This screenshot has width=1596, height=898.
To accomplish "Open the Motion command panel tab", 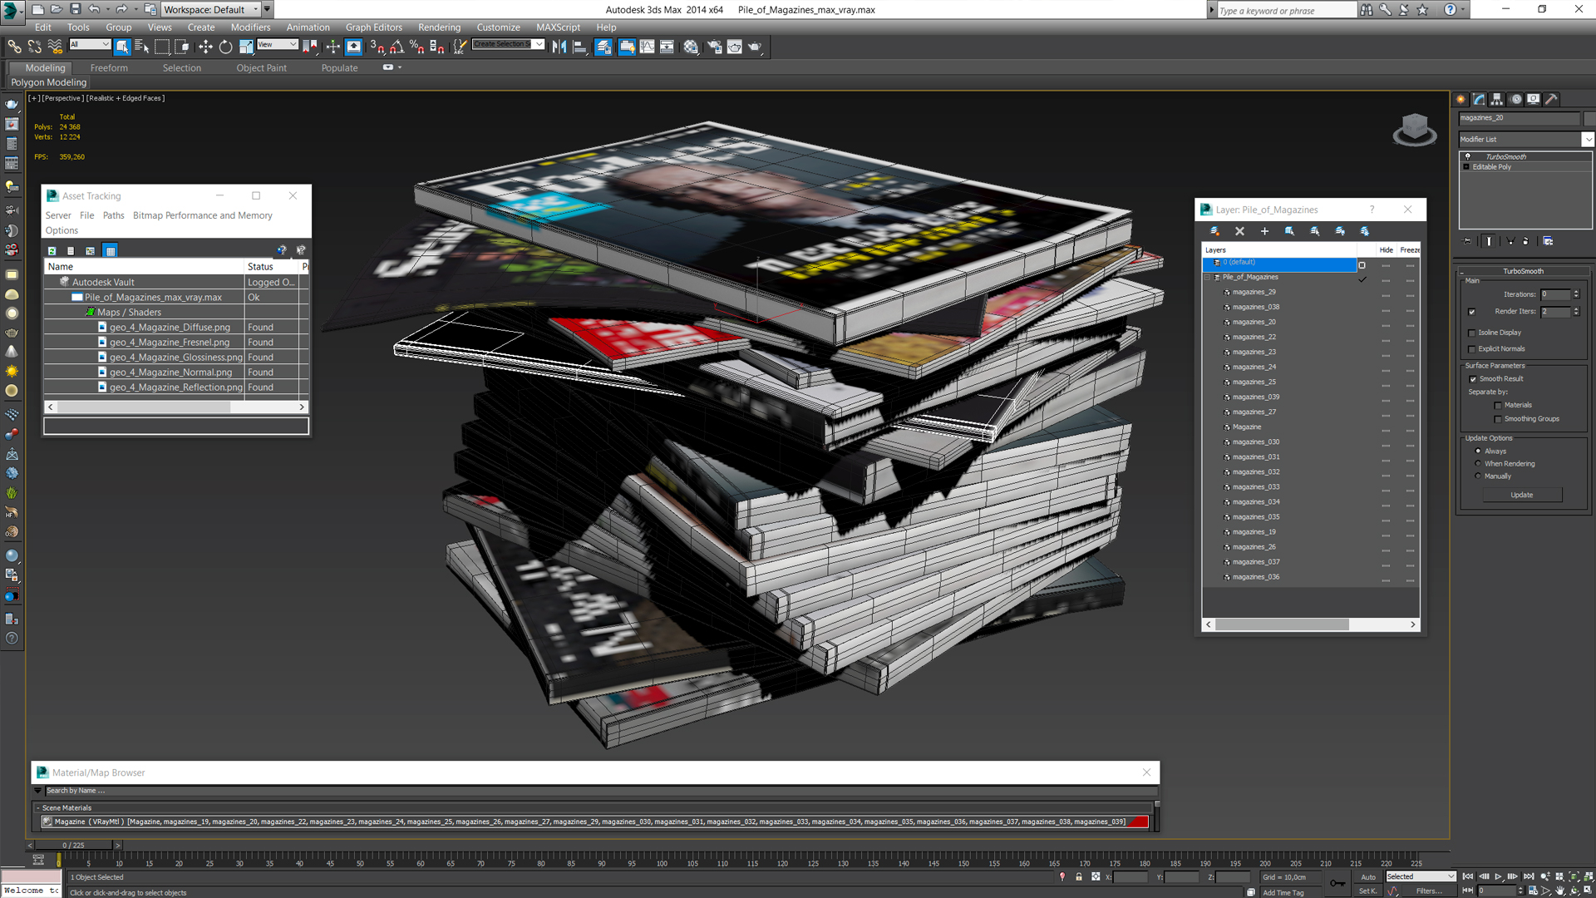I will (1515, 99).
